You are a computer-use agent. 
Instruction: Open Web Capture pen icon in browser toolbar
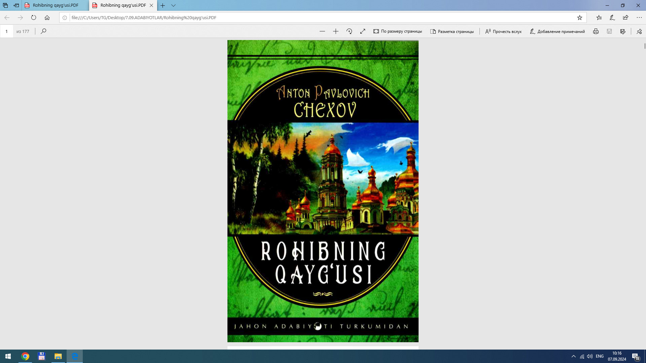612,17
